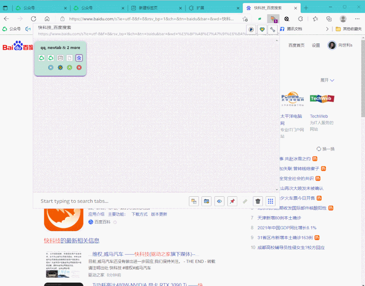Viewport: 365px width, 286px height.
Task: Click the red pushpin icon to pin tabs
Action: tap(232, 201)
